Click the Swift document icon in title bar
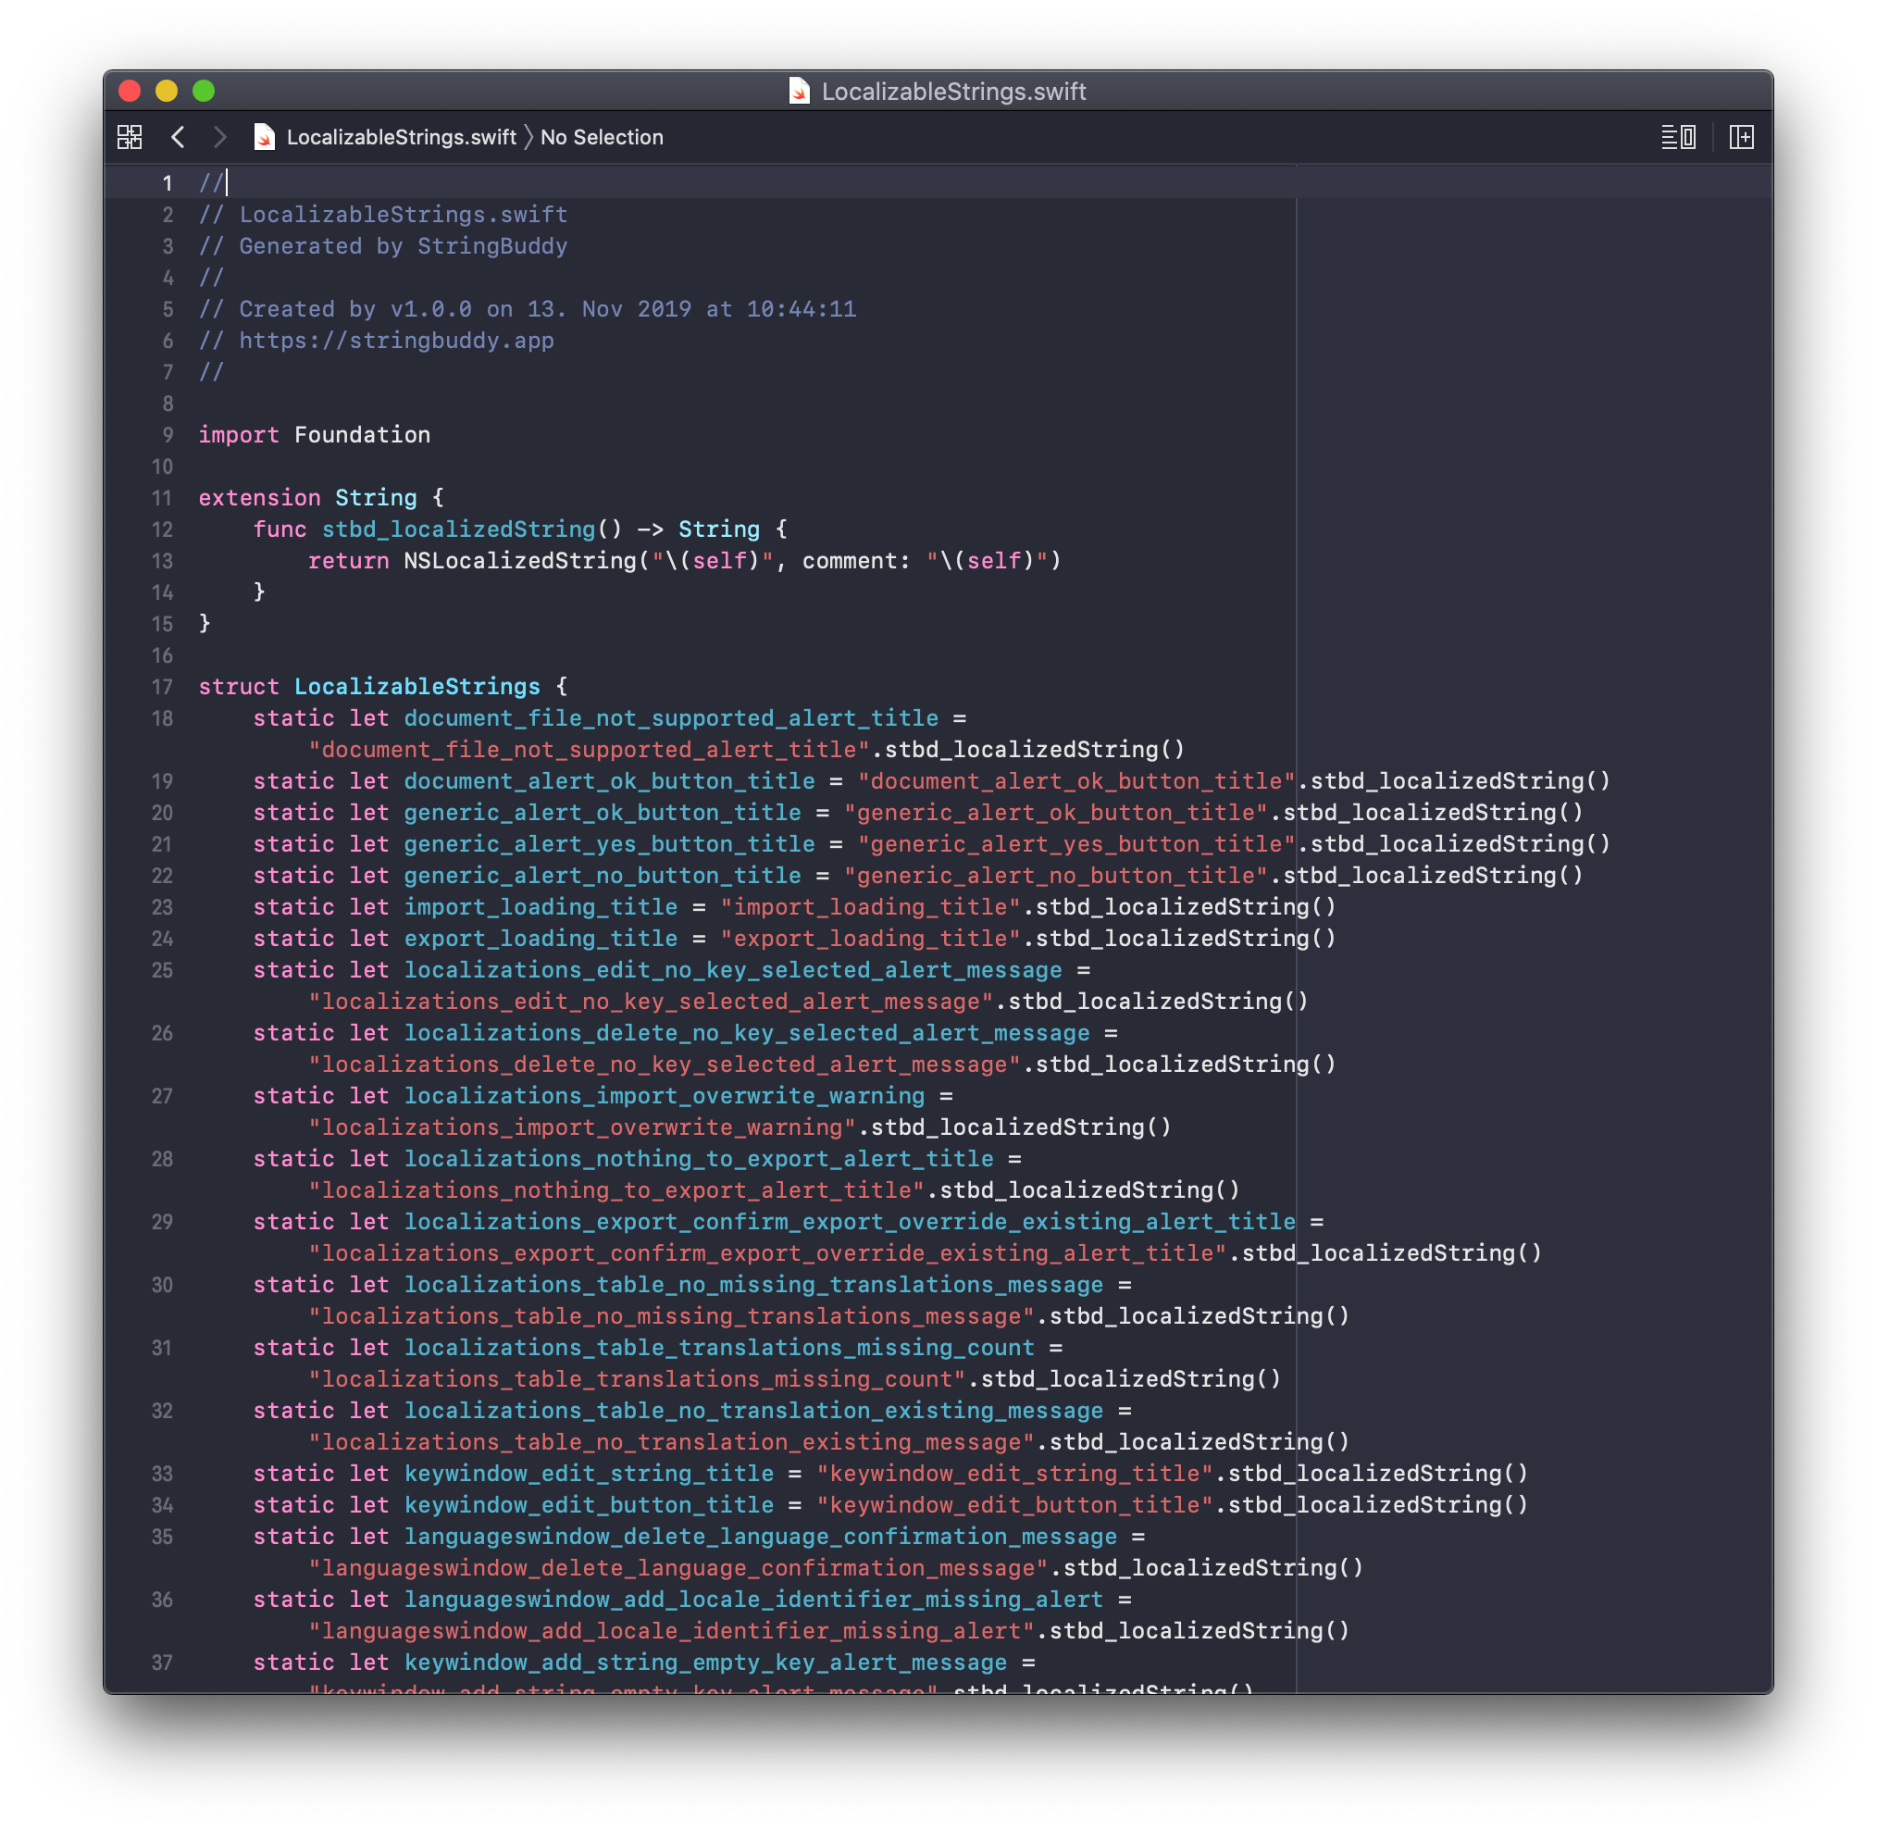 [x=798, y=92]
